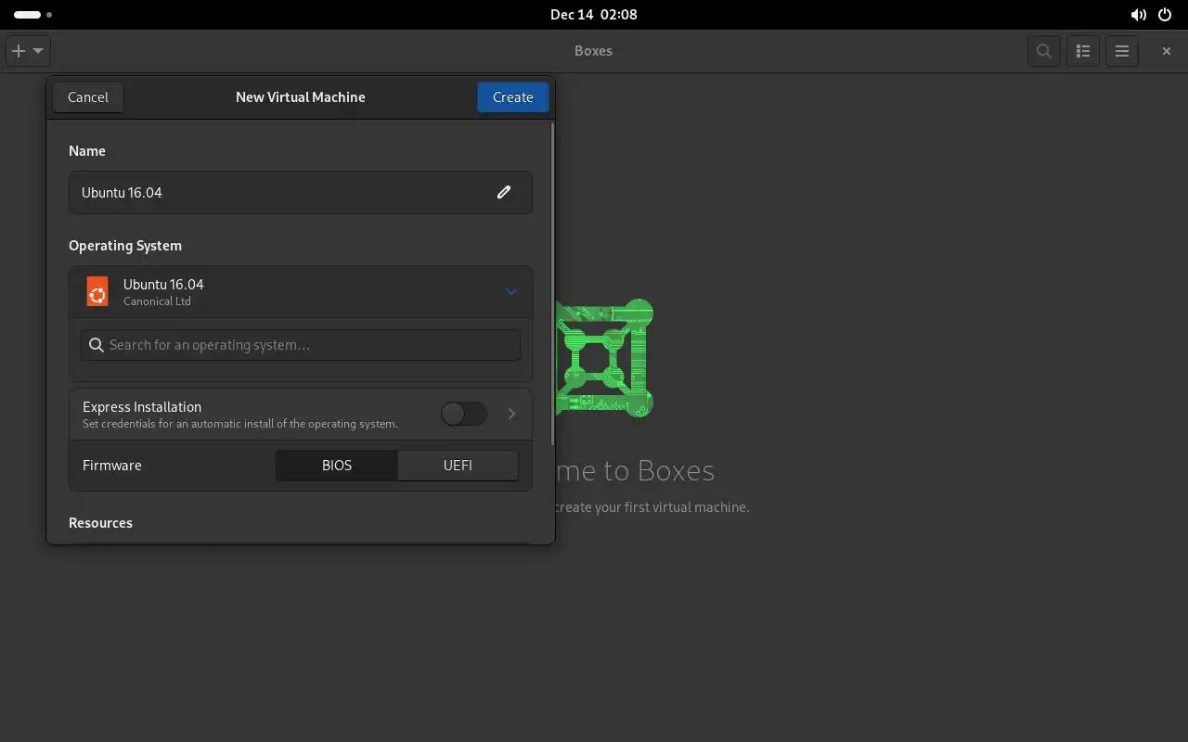This screenshot has width=1188, height=742.
Task: Toggle the Express Installation switch
Action: [463, 414]
